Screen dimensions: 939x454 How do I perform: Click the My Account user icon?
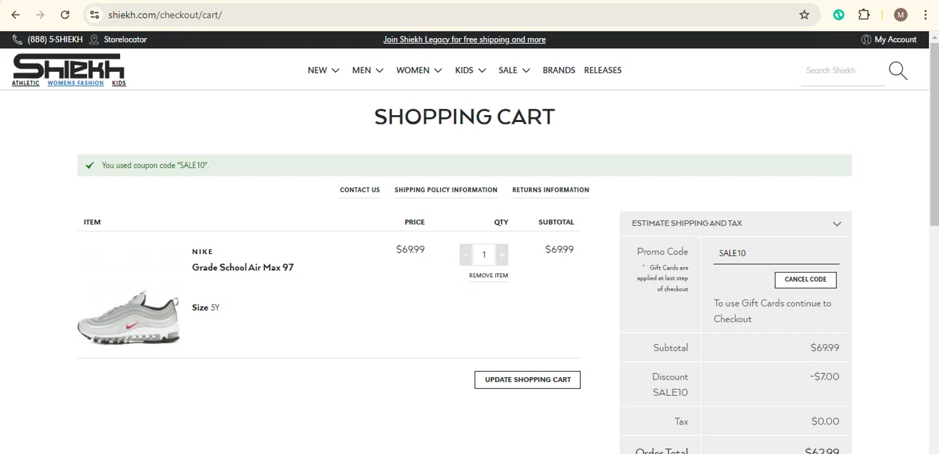pyautogui.click(x=866, y=39)
